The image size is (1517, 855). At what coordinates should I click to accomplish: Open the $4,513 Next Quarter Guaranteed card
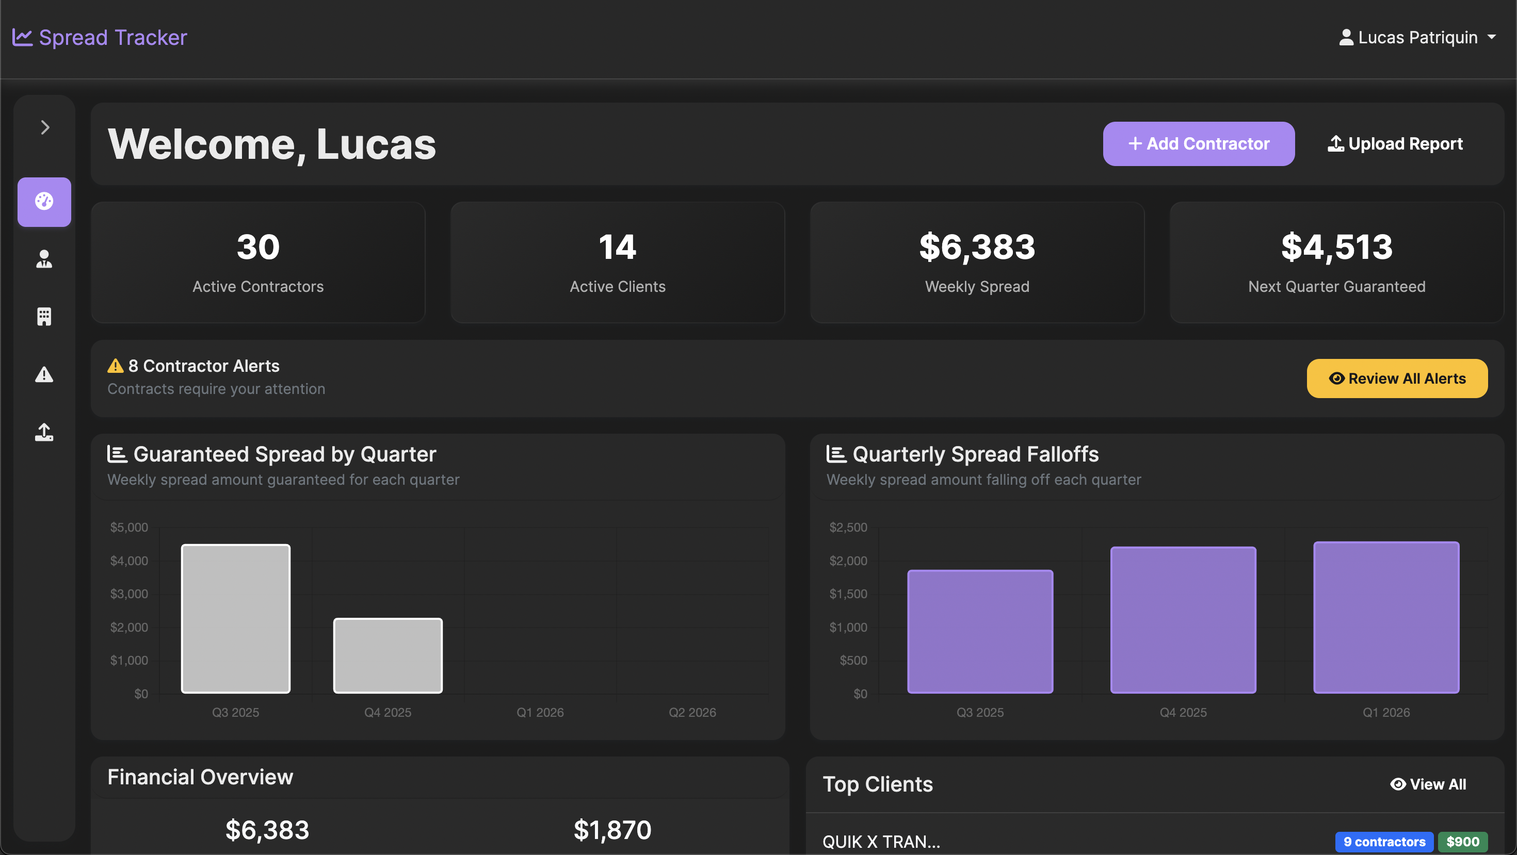point(1337,262)
